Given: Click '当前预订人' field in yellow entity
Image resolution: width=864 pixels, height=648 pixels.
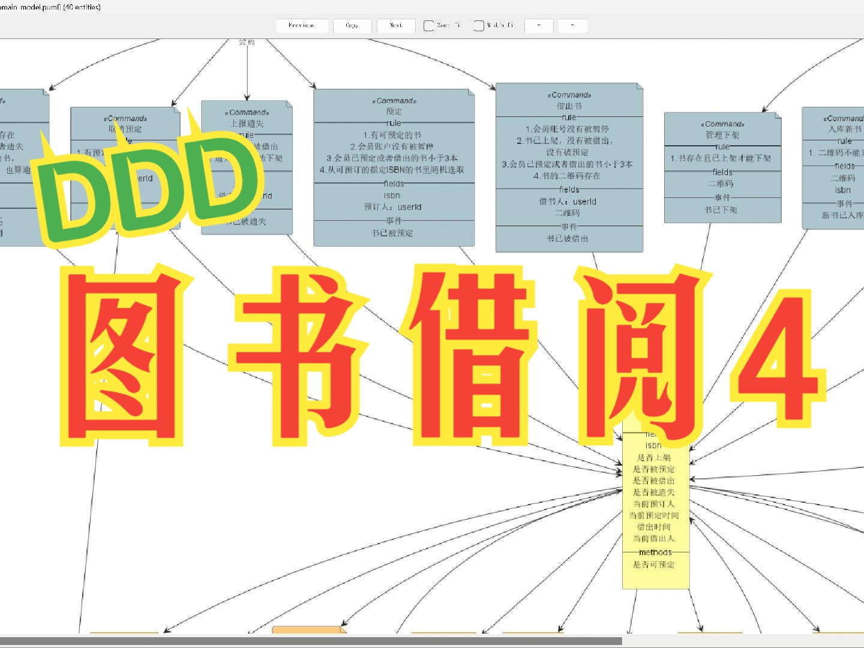Looking at the screenshot, I should [x=654, y=504].
